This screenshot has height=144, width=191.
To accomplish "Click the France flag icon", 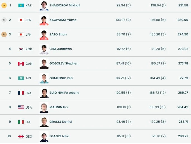I will (21, 93).
